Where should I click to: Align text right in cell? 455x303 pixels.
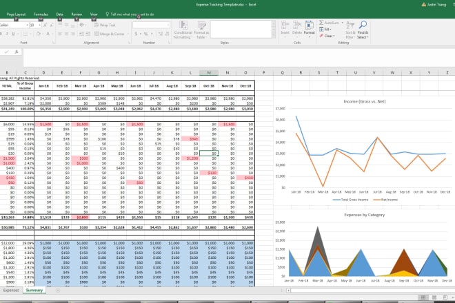point(73,34)
